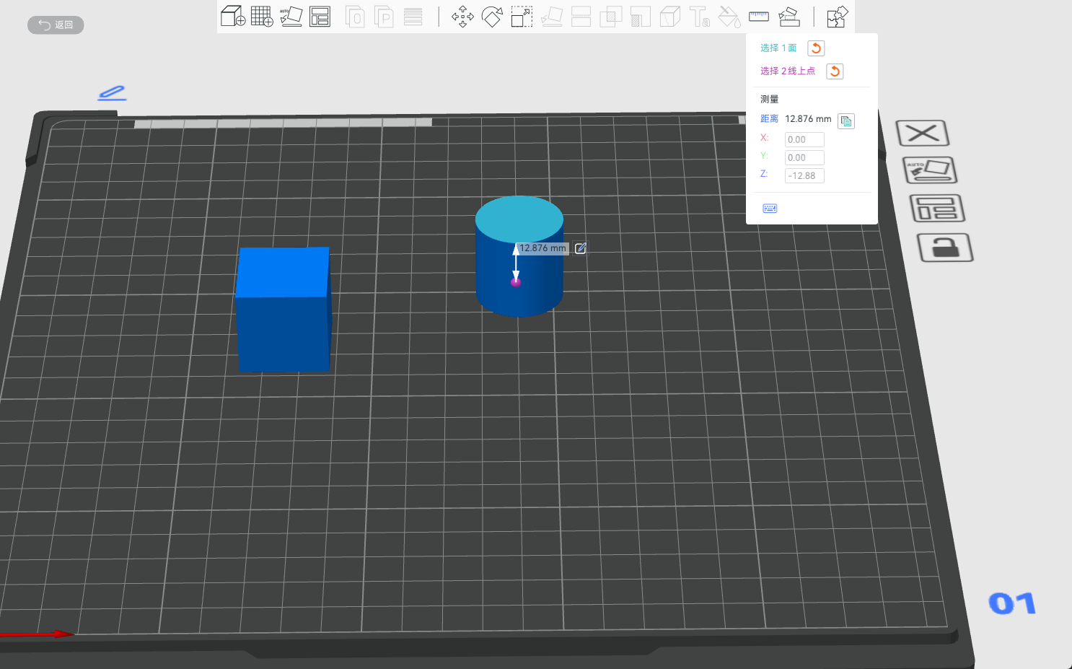The width and height of the screenshot is (1072, 669).
Task: Choose the Scale tool
Action: point(522,17)
